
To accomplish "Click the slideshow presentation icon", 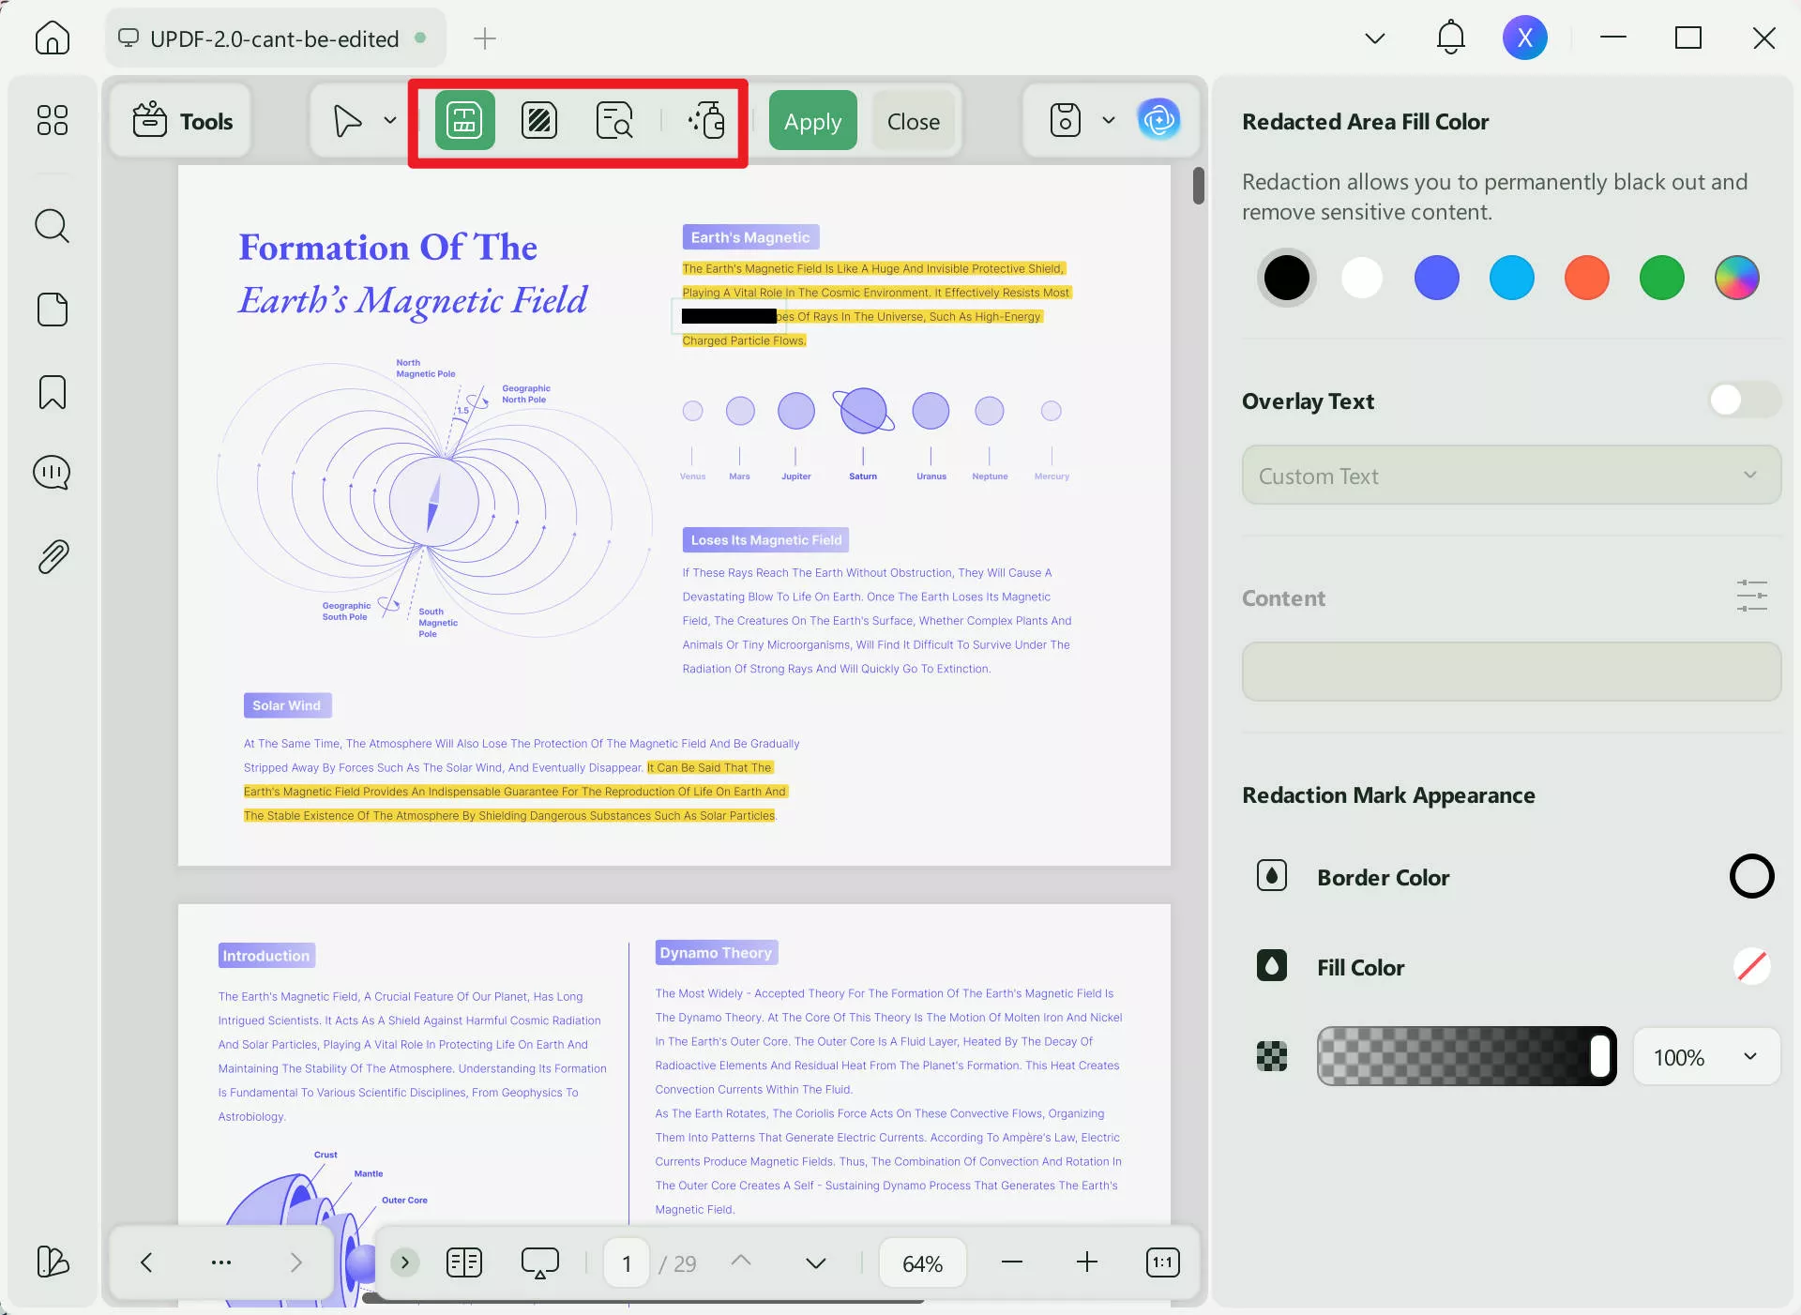I will (539, 1262).
